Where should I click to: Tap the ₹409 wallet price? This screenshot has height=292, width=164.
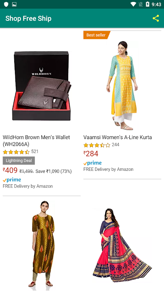10,170
